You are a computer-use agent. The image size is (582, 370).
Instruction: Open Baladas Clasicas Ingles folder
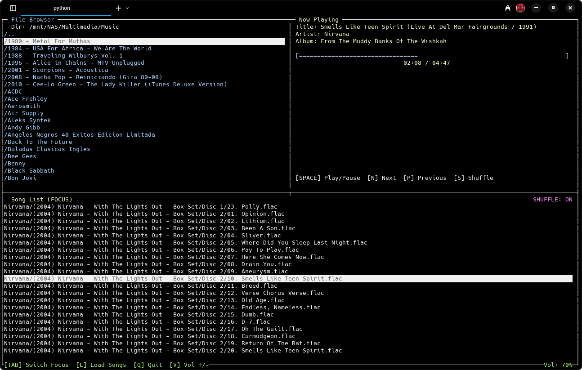[x=47, y=149]
